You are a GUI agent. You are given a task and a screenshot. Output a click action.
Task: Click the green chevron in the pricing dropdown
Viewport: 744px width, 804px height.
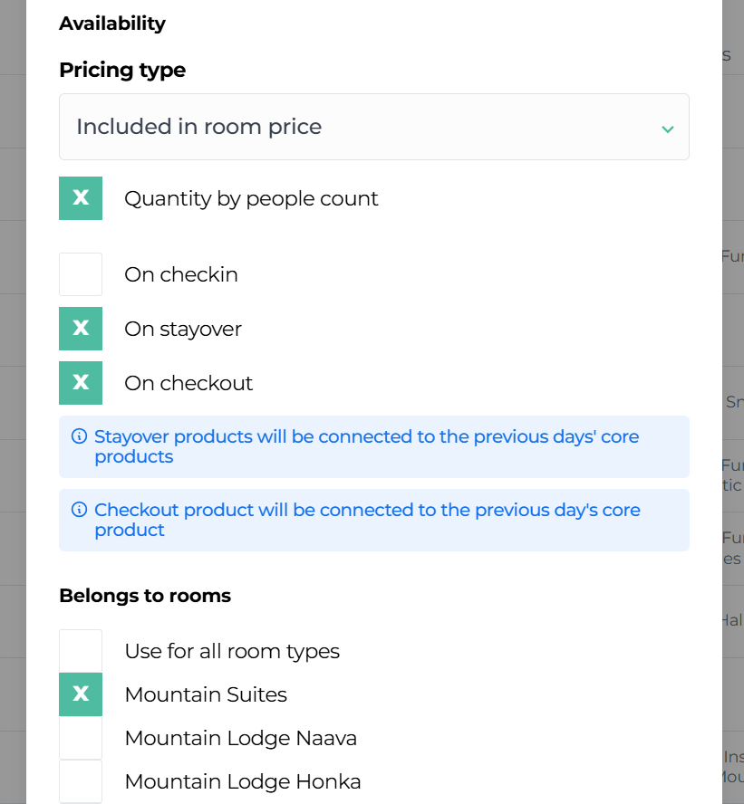tap(667, 129)
